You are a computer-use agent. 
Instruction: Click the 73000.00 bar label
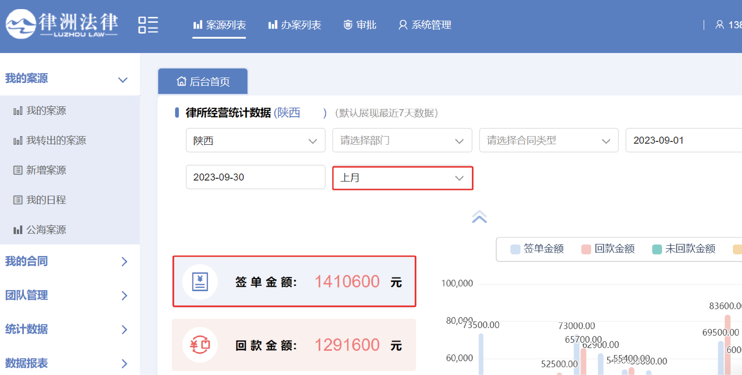[576, 326]
